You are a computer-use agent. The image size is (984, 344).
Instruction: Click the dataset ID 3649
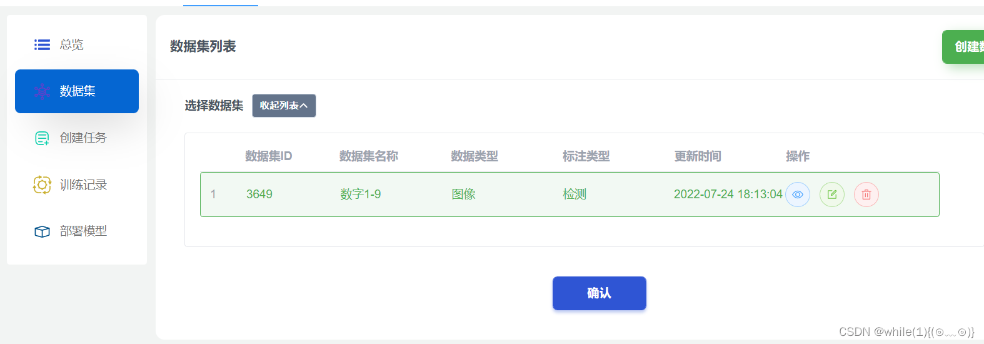point(259,195)
